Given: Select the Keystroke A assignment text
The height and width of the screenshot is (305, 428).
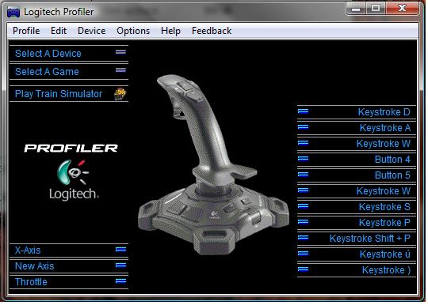Looking at the screenshot, I should coord(385,128).
